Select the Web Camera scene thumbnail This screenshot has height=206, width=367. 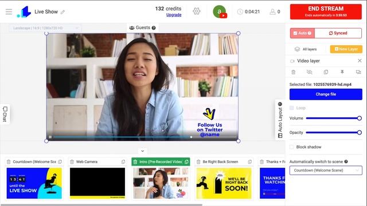click(x=97, y=183)
